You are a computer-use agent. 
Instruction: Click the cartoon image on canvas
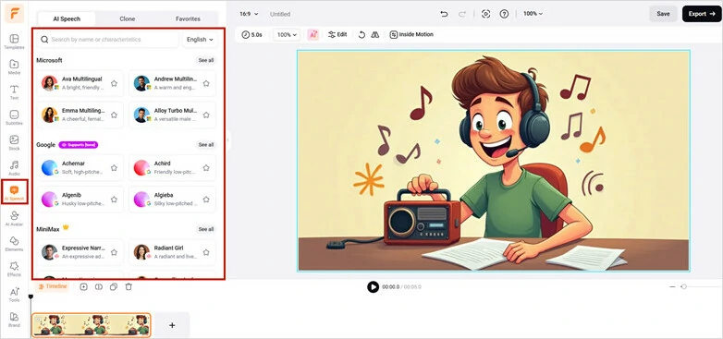pos(494,161)
